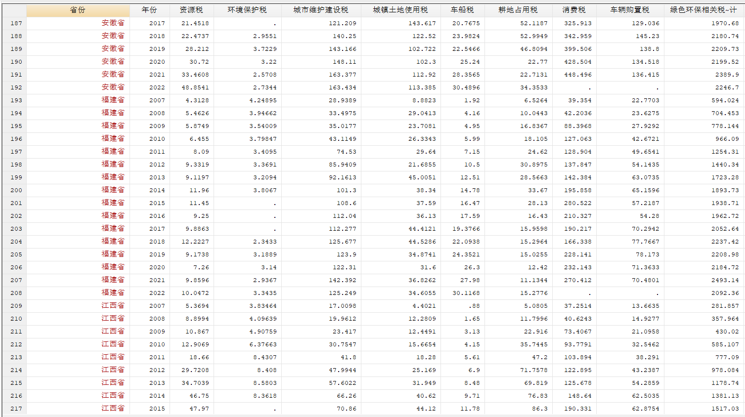The image size is (745, 417).
Task: Click the 城市维护建设税 column header
Action: [321, 10]
